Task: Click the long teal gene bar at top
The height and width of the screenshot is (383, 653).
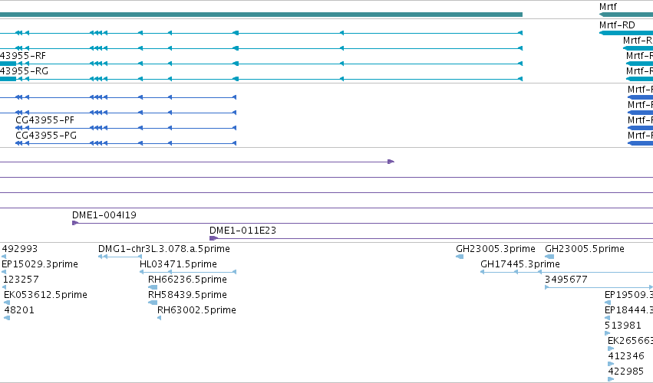Action: point(261,15)
